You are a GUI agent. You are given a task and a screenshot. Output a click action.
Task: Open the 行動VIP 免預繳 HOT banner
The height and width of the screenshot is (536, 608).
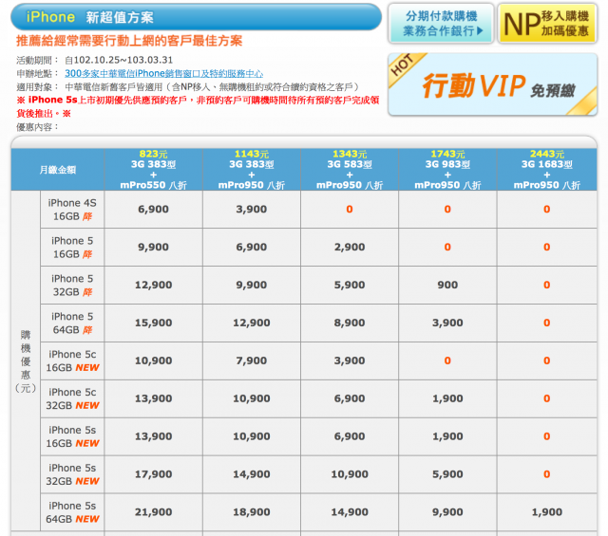[x=492, y=84]
